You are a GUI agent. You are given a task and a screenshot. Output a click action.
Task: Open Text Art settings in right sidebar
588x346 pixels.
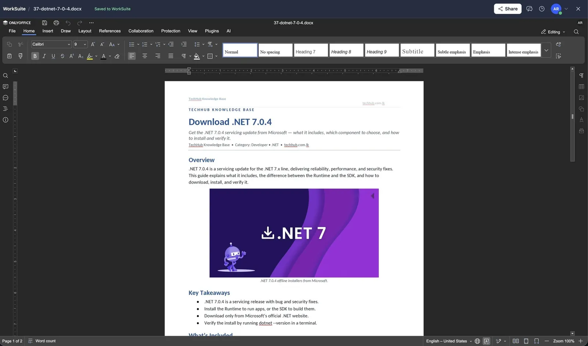tap(581, 120)
